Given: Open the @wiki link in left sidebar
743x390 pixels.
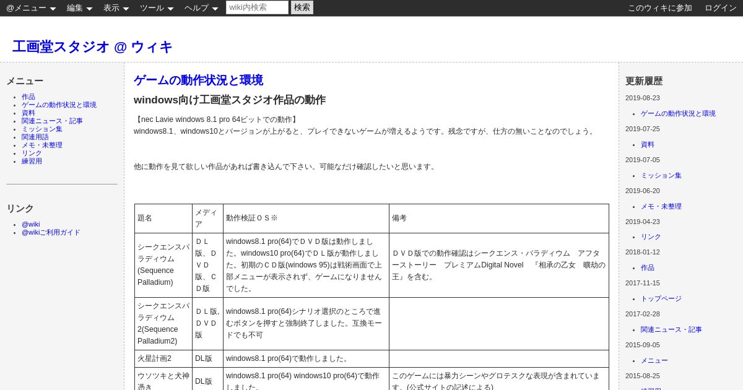Looking at the screenshot, I should click(x=31, y=225).
